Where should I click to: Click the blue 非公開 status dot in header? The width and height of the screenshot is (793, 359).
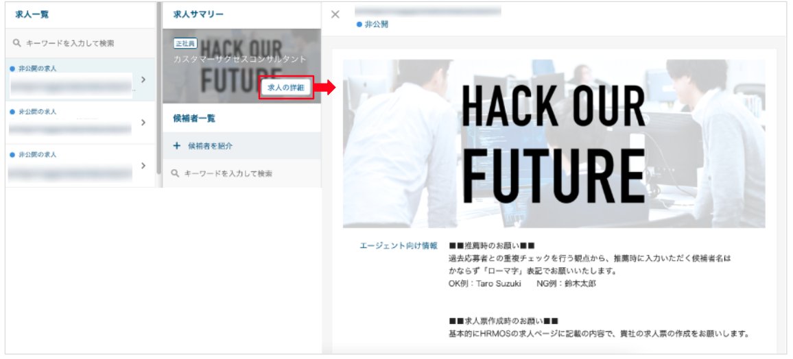point(359,24)
